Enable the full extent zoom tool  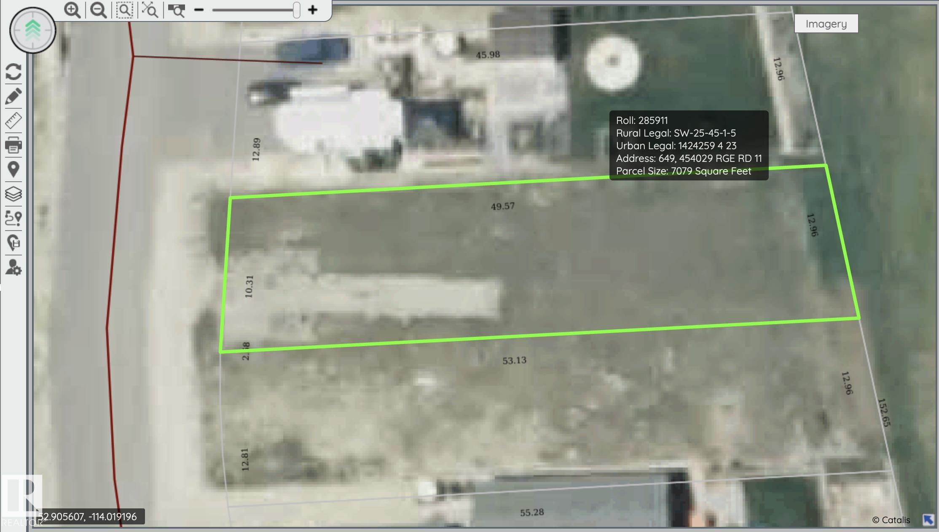pos(150,11)
